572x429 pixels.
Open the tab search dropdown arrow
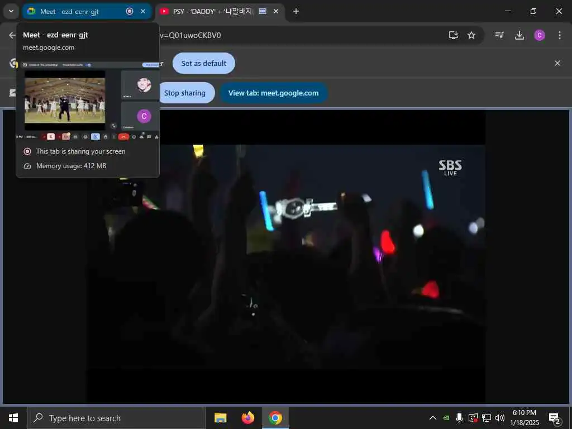click(x=11, y=11)
